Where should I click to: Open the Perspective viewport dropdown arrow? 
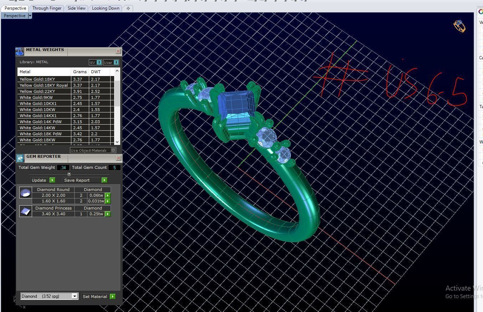coord(30,16)
